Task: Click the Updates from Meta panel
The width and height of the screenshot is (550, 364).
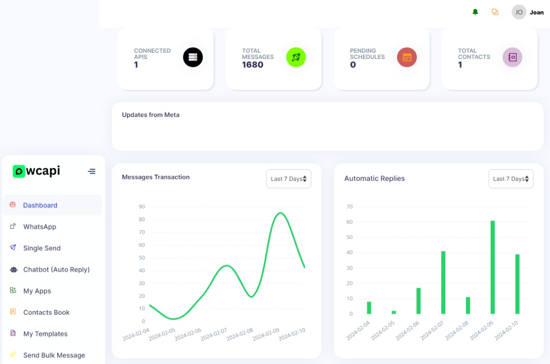Action: point(328,126)
